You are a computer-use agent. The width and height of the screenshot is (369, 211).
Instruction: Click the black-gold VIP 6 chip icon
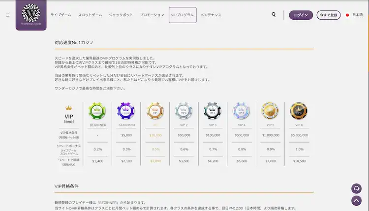click(299, 111)
